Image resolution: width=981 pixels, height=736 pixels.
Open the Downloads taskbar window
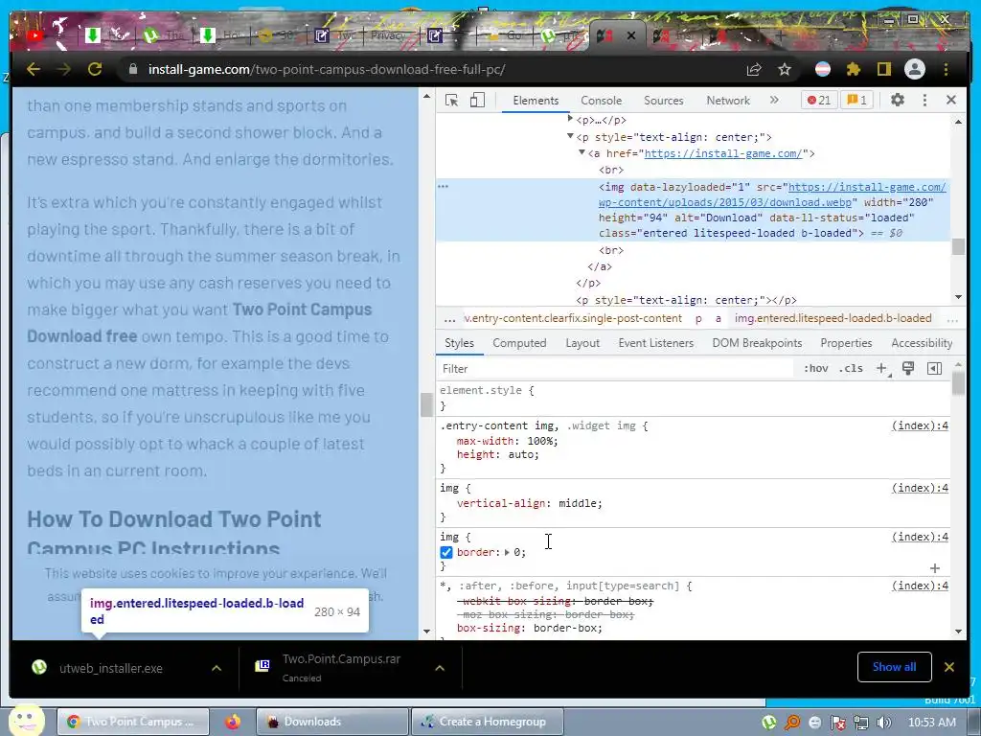point(332,722)
